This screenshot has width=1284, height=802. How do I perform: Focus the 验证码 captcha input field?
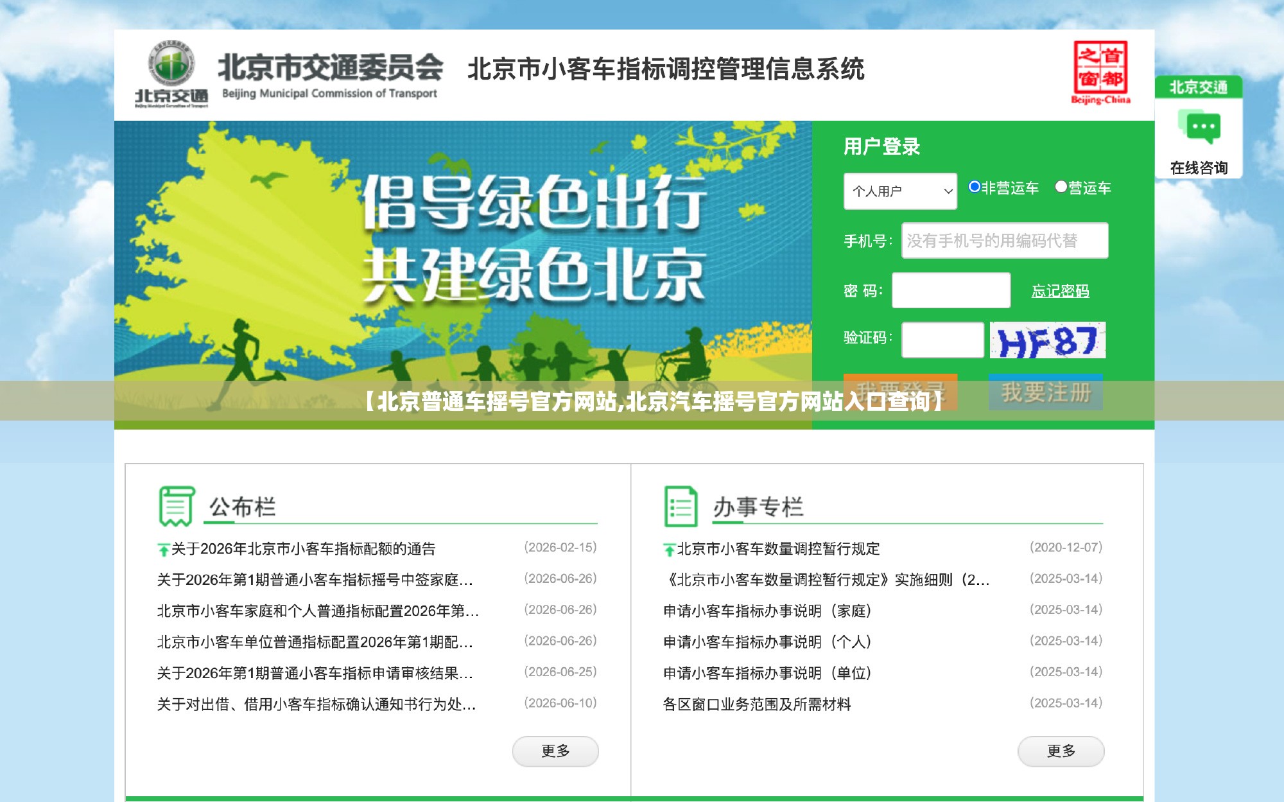942,340
